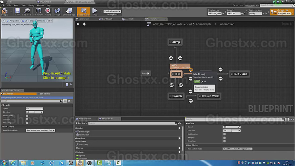
Task: Switch to the Jog (state) tab
Action: click(x=130, y=19)
